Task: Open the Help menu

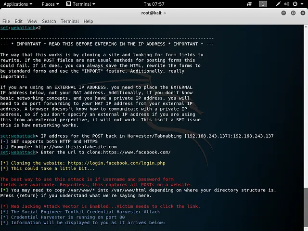Action: tap(88, 21)
